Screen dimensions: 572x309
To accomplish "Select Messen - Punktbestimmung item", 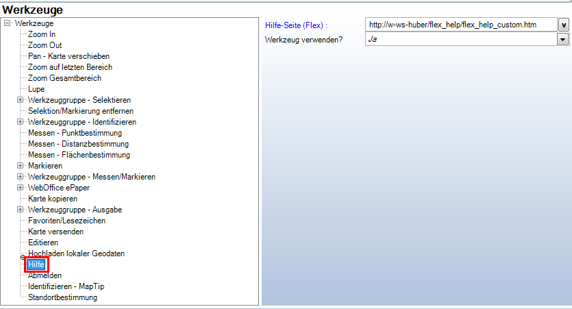I will (x=75, y=133).
